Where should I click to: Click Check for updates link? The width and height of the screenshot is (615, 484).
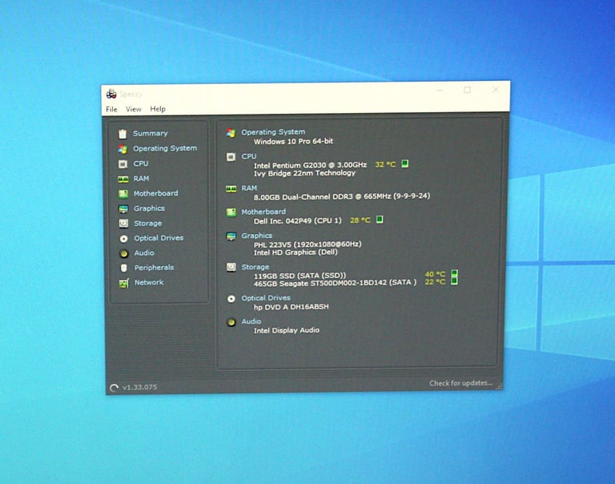(460, 383)
